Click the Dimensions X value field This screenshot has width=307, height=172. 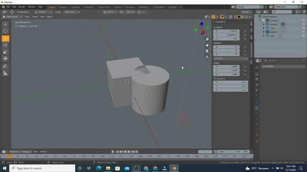(231, 82)
